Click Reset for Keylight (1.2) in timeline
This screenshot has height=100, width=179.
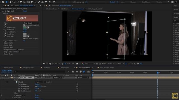point(37,95)
